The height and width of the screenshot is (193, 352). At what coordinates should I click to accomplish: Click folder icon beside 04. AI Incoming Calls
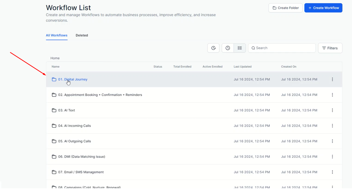[x=54, y=126]
